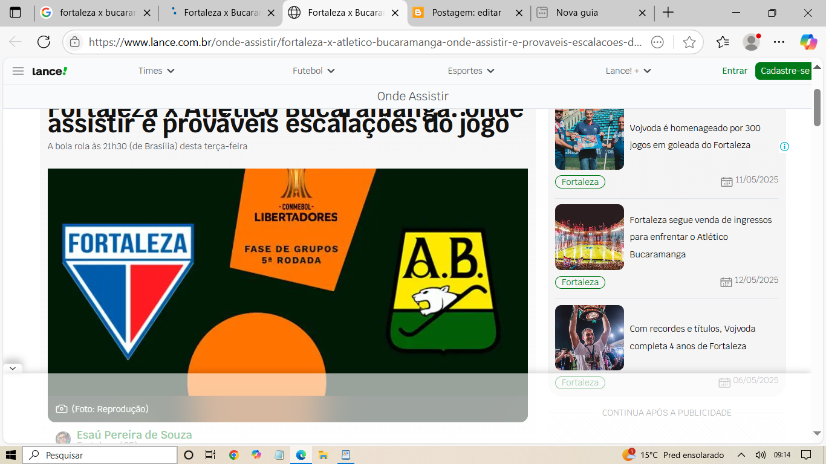Go back to the previous page
This screenshot has width=826, height=464.
tap(16, 42)
